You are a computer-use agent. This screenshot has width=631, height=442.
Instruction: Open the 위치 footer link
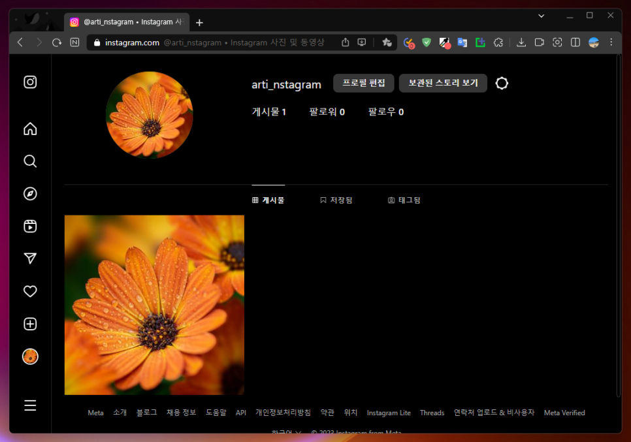(x=351, y=413)
